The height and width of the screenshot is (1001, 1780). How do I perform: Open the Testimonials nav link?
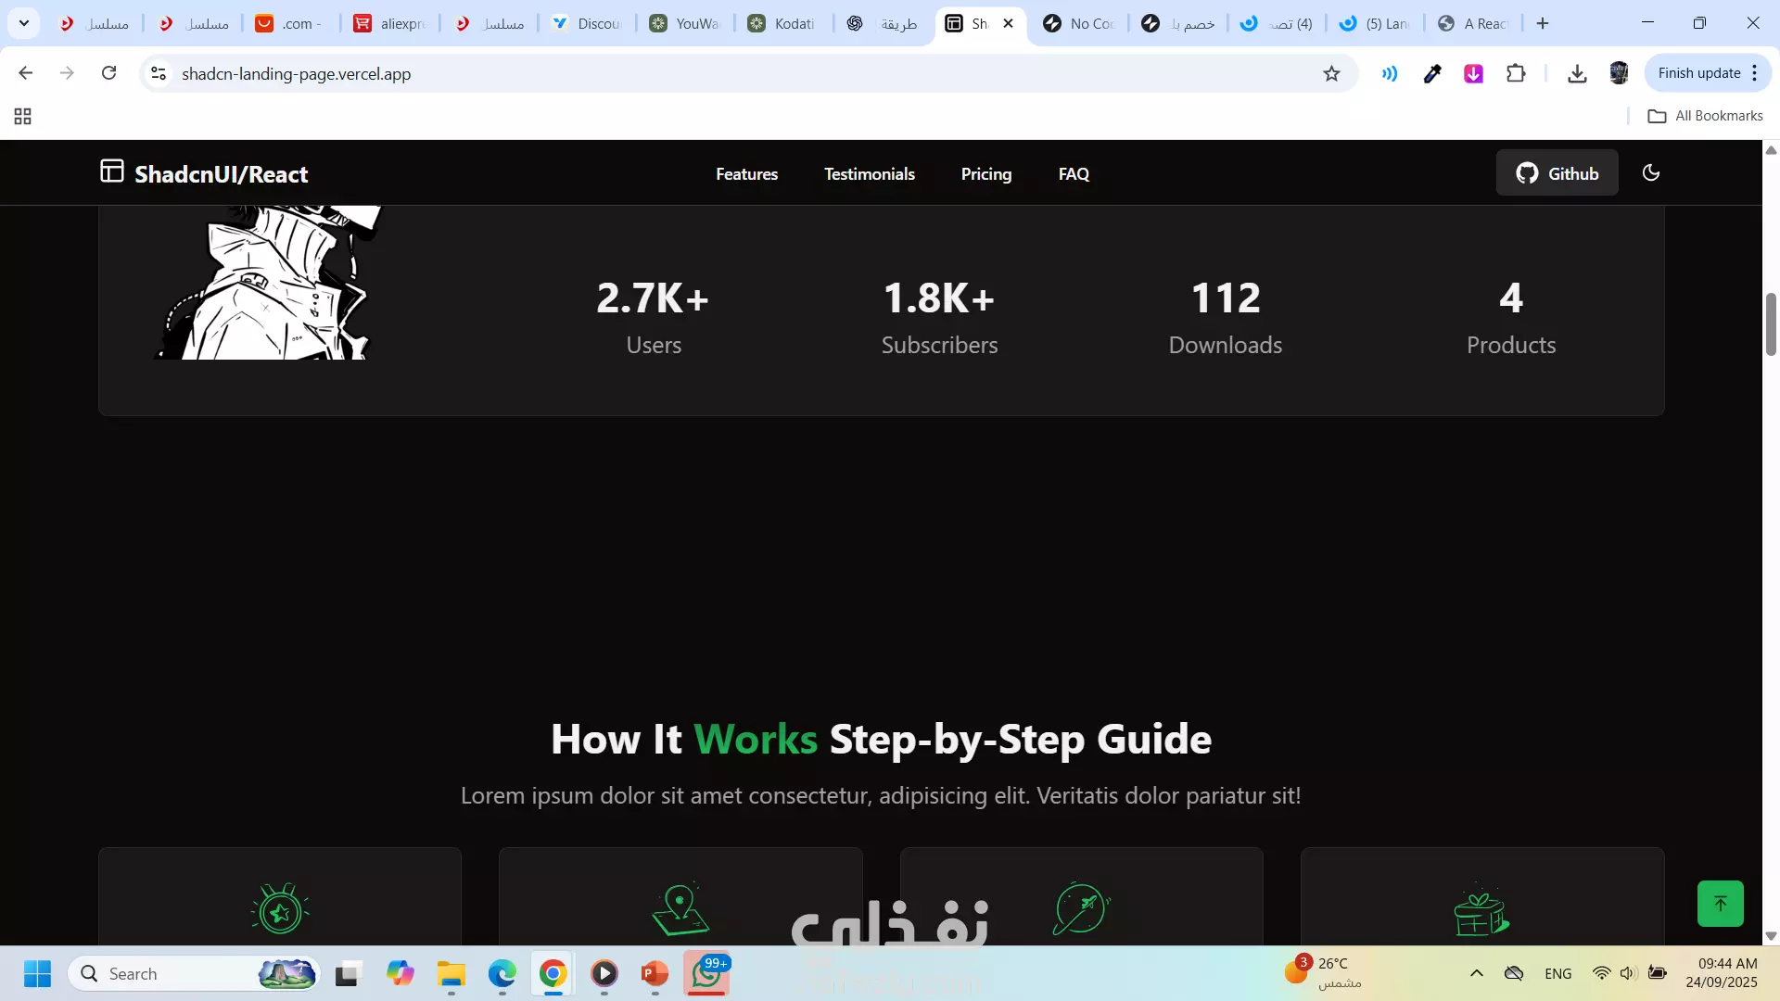[869, 174]
